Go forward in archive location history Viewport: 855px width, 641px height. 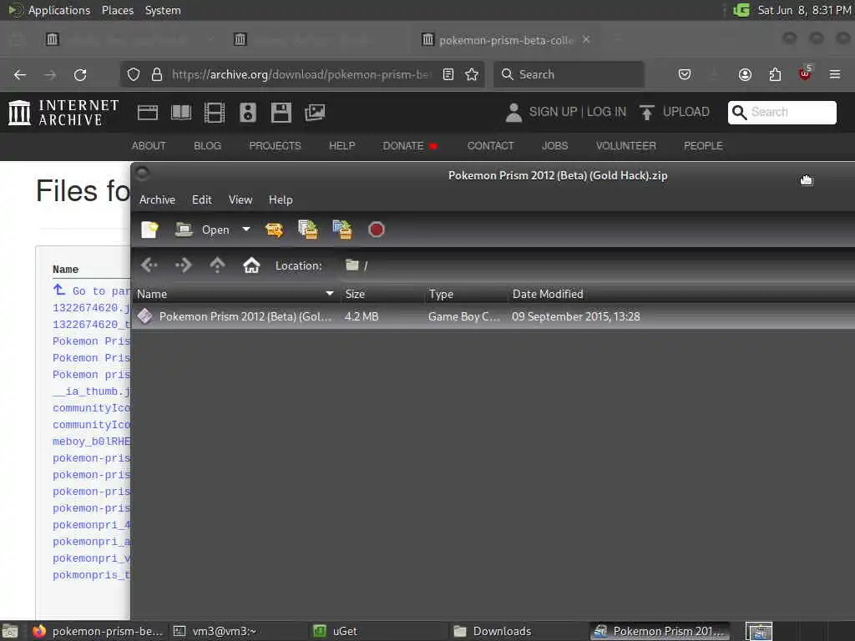pos(183,265)
